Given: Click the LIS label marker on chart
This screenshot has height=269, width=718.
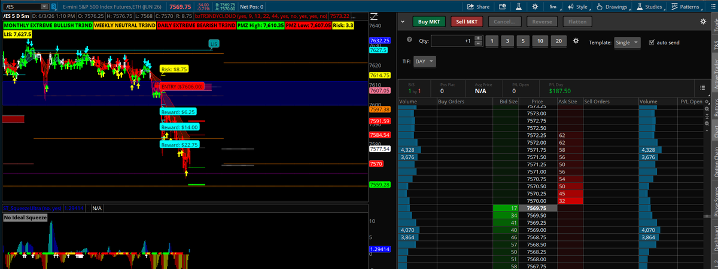Looking at the screenshot, I should [x=214, y=44].
